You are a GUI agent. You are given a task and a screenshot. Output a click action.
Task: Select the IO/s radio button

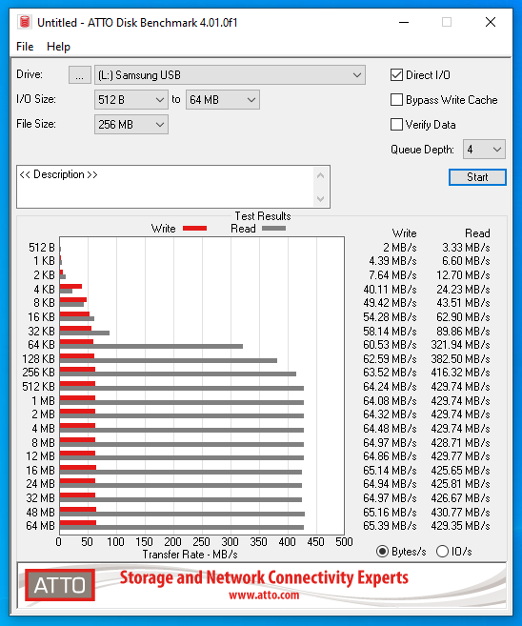pyautogui.click(x=442, y=552)
